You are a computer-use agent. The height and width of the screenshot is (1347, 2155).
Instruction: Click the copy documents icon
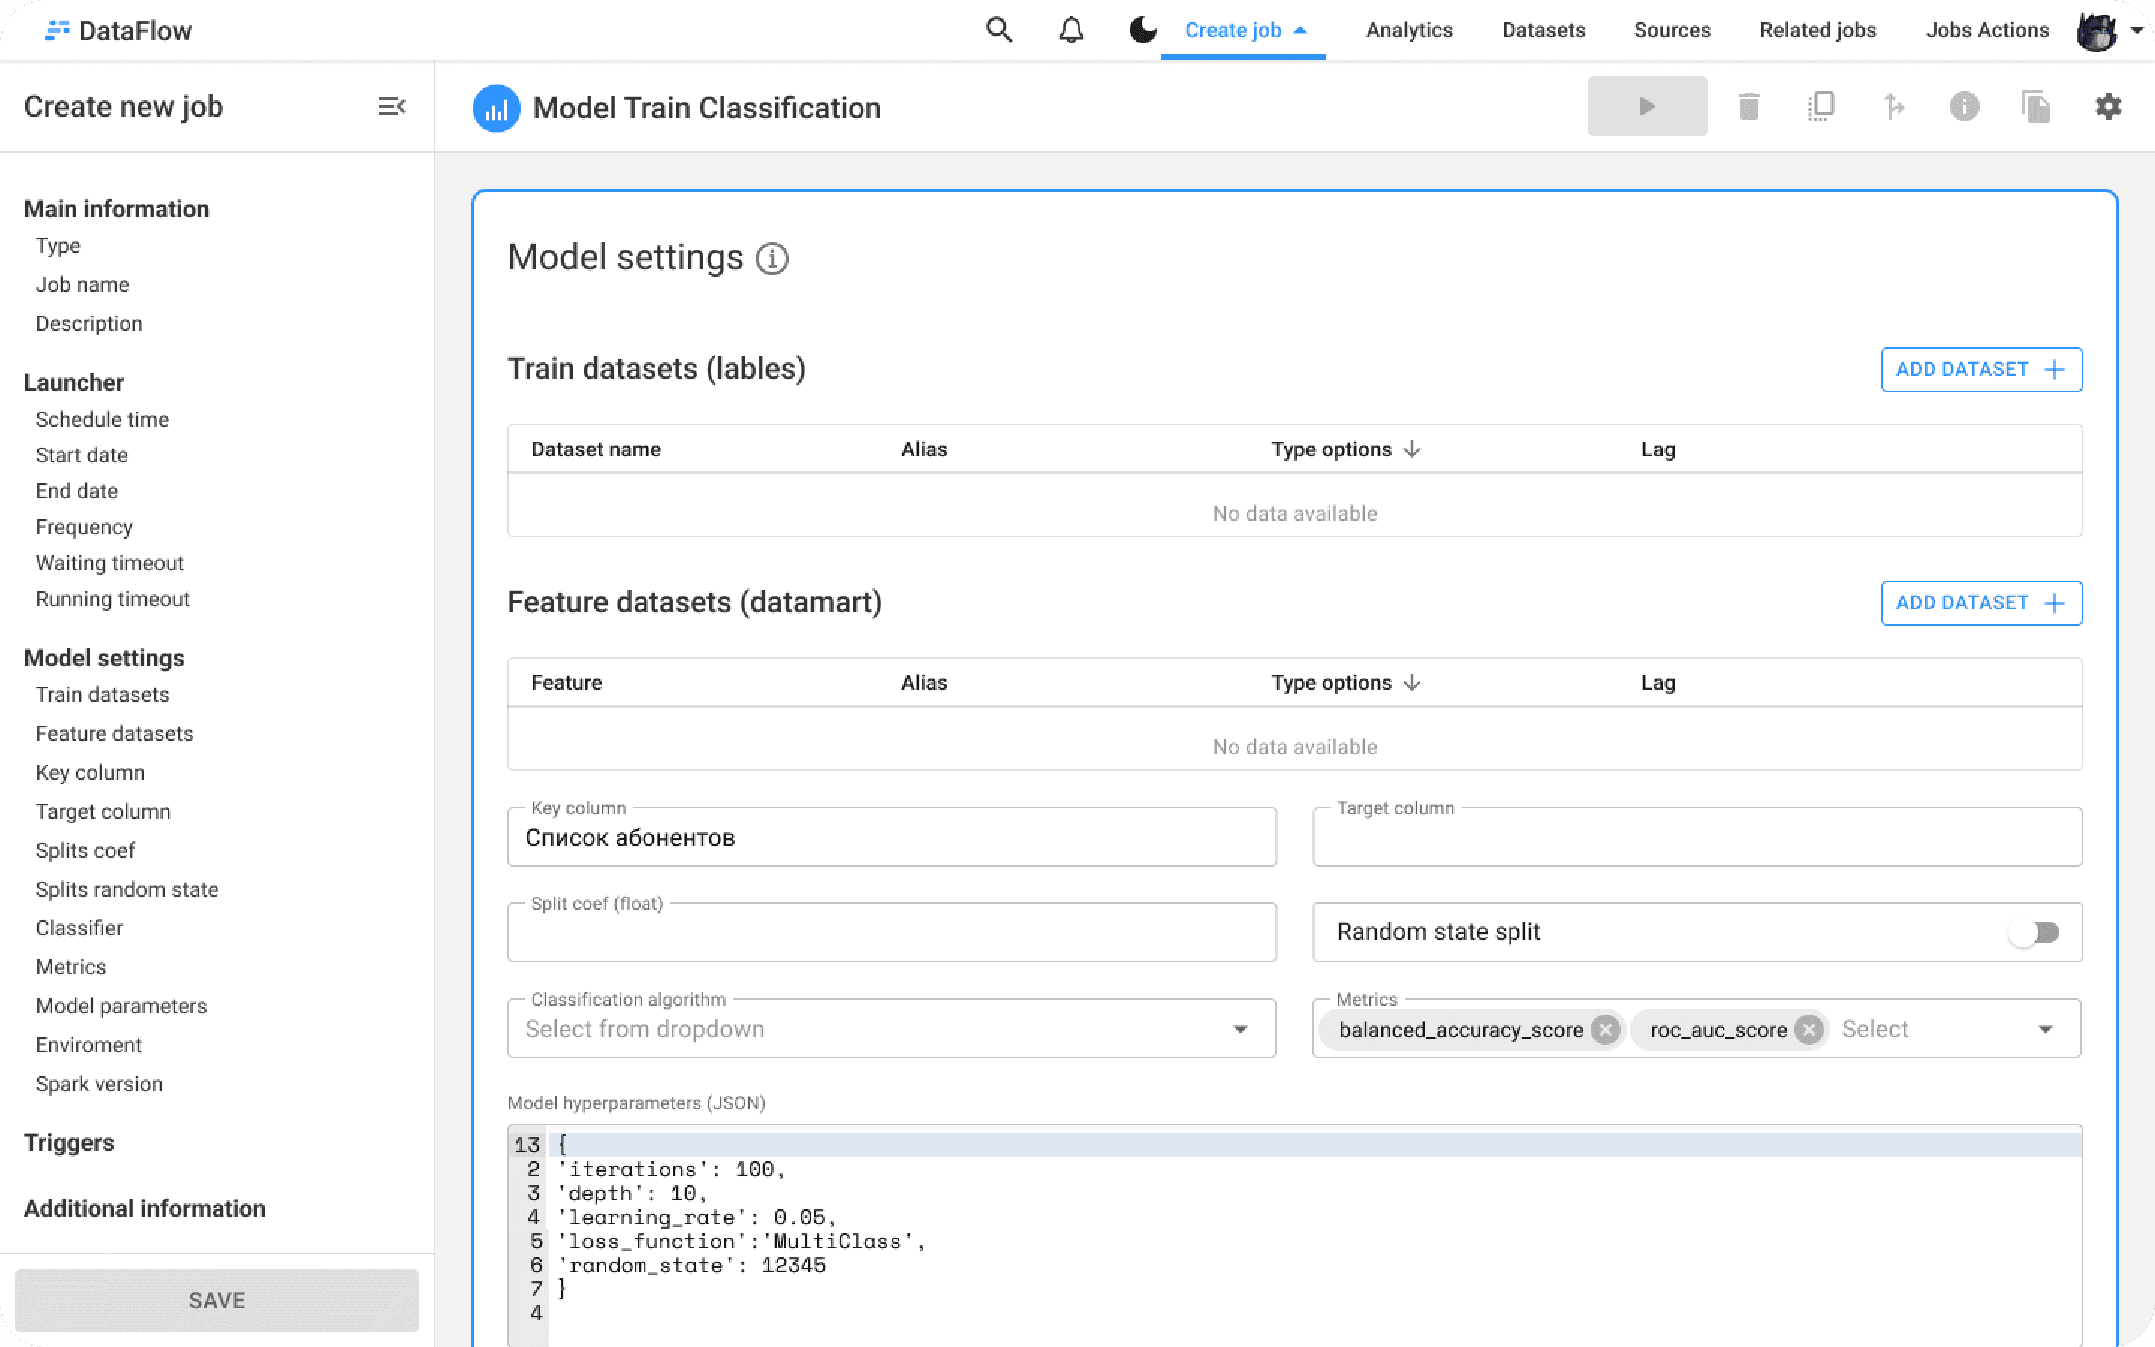2036,107
